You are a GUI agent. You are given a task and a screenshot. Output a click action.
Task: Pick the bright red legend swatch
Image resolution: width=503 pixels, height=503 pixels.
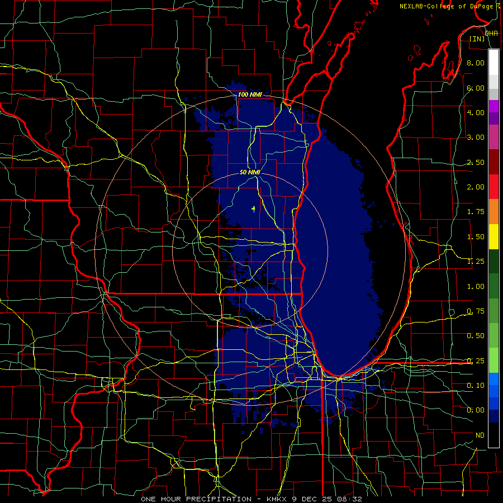(493, 187)
